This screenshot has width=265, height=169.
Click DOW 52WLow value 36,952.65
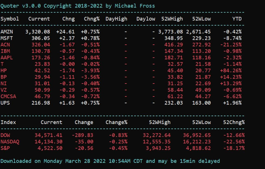point(197,135)
